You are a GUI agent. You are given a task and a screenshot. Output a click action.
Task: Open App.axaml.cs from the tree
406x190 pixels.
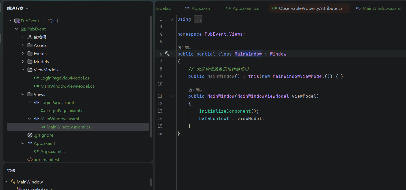tap(53, 152)
